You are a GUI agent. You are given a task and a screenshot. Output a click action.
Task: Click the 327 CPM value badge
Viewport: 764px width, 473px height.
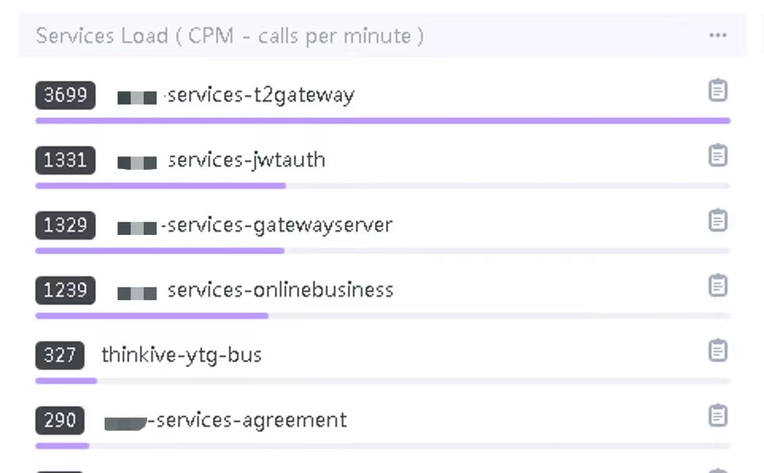[60, 355]
